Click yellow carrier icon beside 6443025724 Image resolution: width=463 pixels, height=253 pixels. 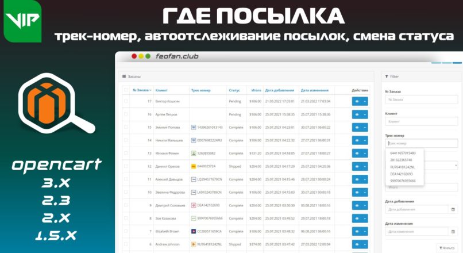[x=194, y=166]
